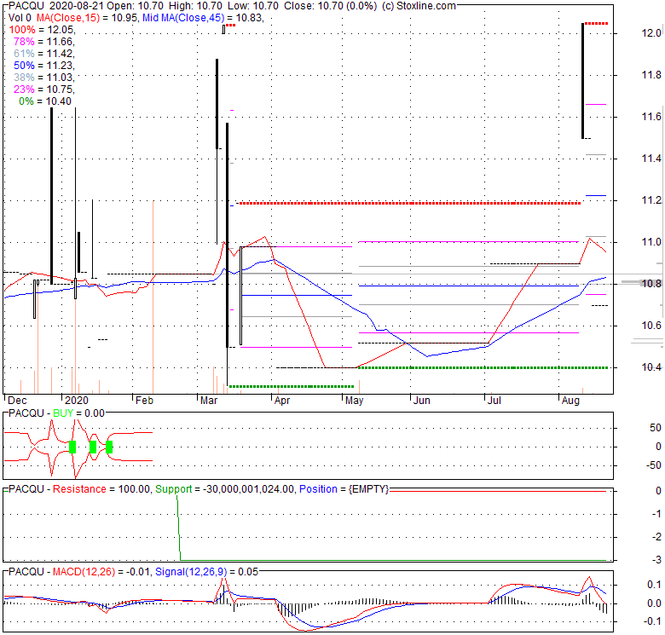Click the 'Signal(12,26,9) = 0.05' label
The width and height of the screenshot is (665, 635).
coord(206,572)
